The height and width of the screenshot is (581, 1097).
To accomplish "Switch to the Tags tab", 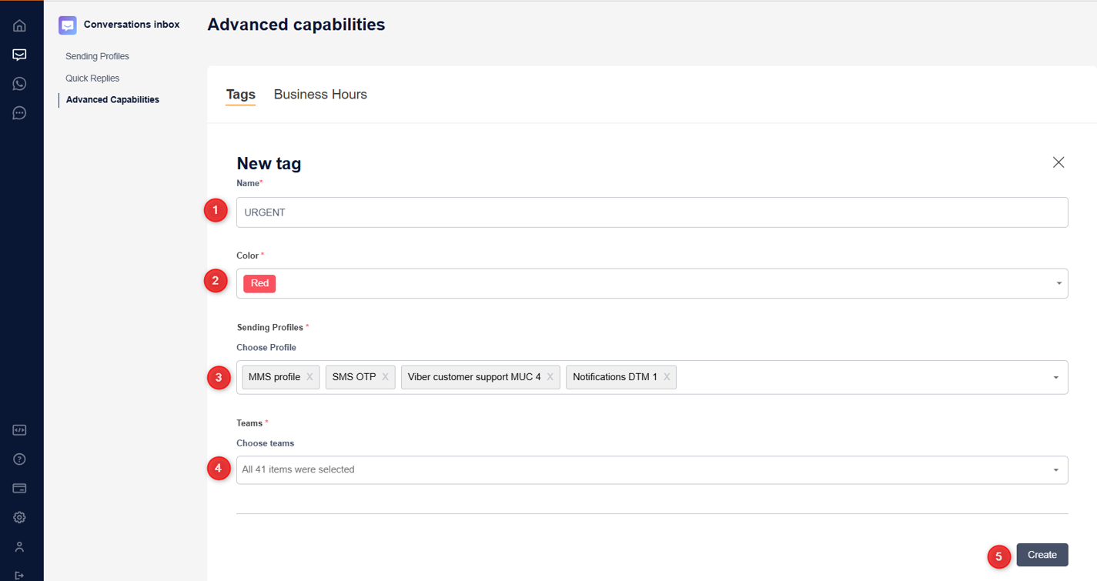I will click(x=240, y=95).
